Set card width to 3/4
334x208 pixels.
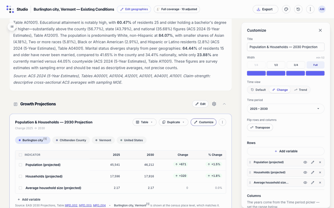click(296, 65)
